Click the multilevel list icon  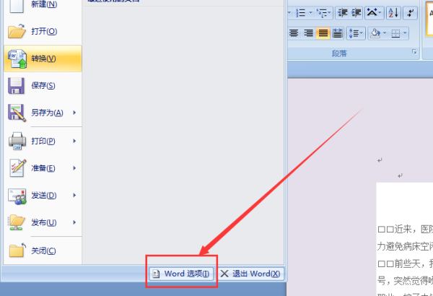pyautogui.click(x=322, y=13)
